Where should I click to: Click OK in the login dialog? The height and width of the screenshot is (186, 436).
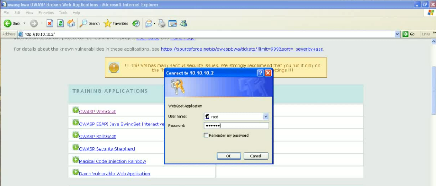[x=228, y=156]
